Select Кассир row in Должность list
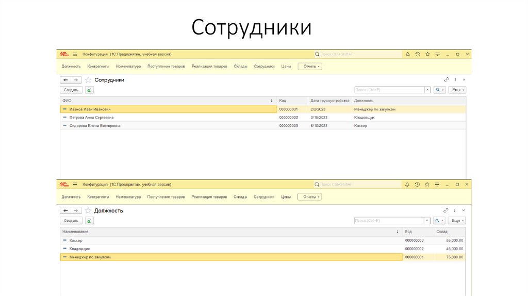The image size is (528, 296). (x=263, y=240)
